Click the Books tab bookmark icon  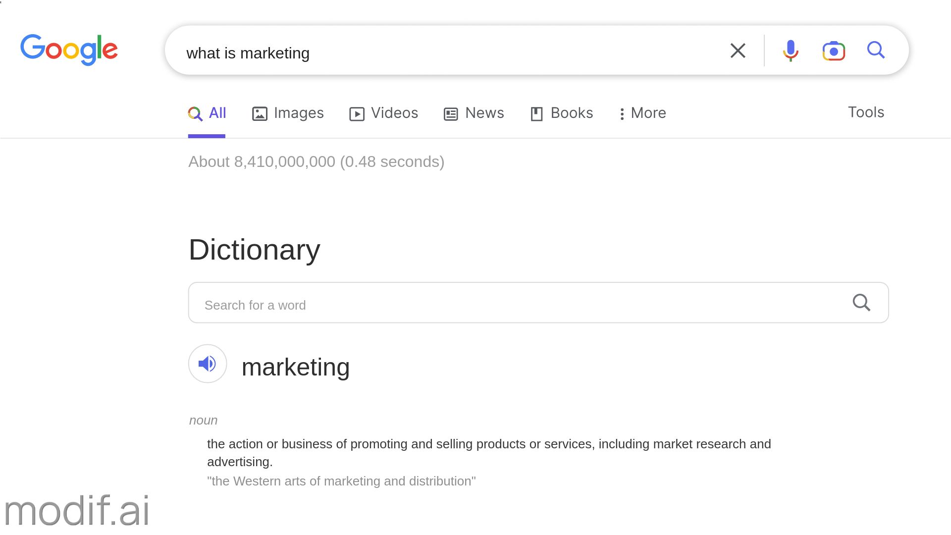point(536,114)
